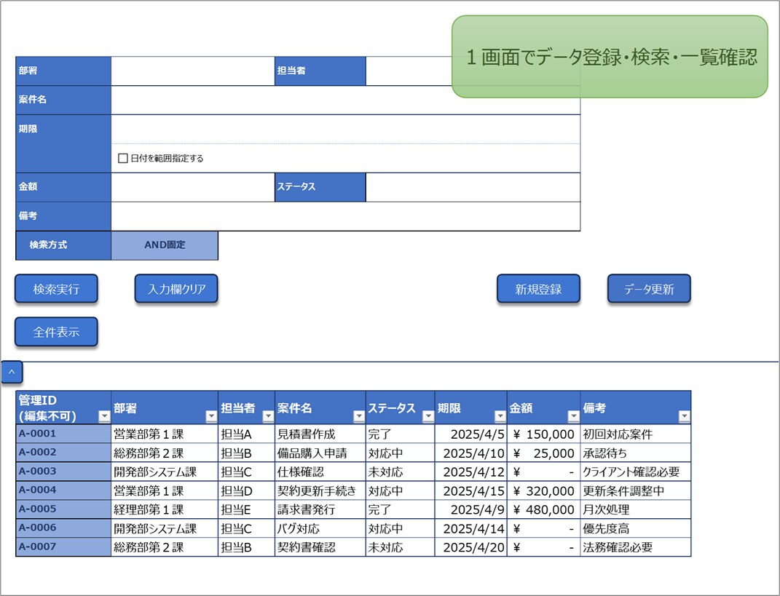Select the A-0002 ID cell
This screenshot has width=780, height=596.
(63, 453)
